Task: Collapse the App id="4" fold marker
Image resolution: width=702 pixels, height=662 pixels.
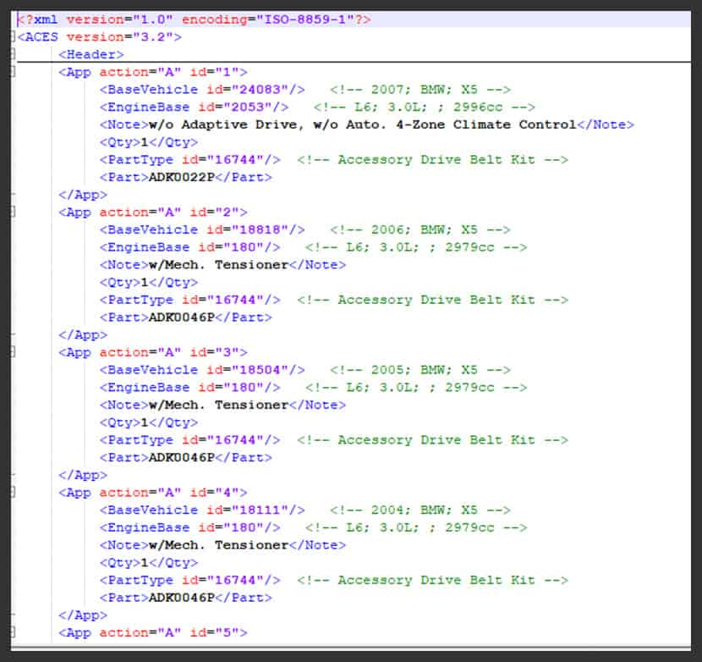Action: pos(13,492)
